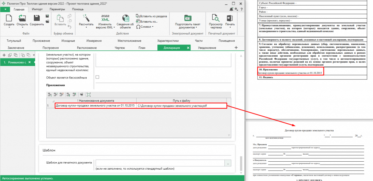Add new section tab with plus icon
Screen dimensions: 373x181
tap(236, 48)
